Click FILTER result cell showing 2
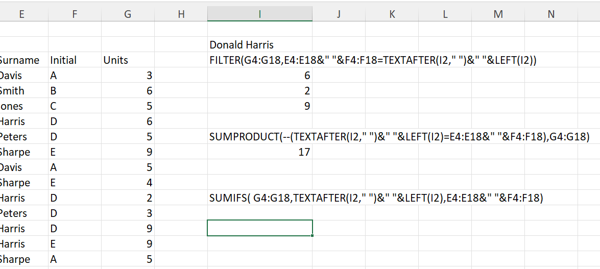This screenshot has width=600, height=269. (x=260, y=91)
